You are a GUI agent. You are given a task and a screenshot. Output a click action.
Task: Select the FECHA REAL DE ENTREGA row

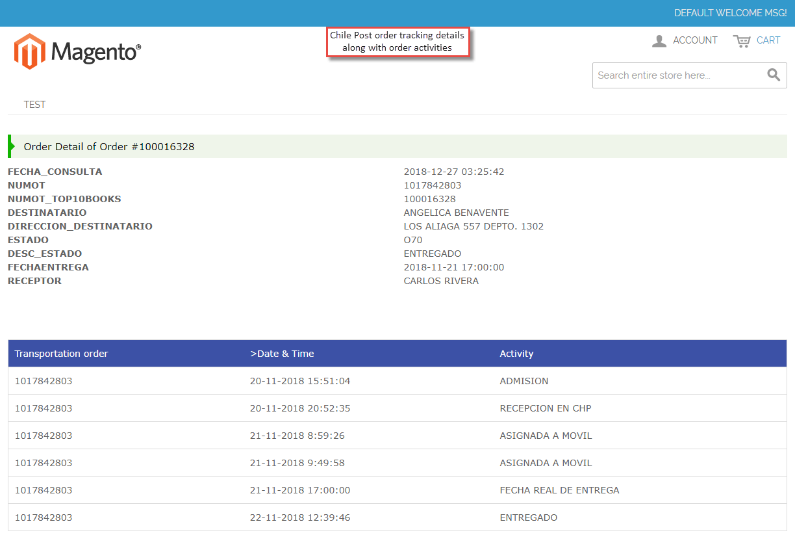(x=560, y=490)
